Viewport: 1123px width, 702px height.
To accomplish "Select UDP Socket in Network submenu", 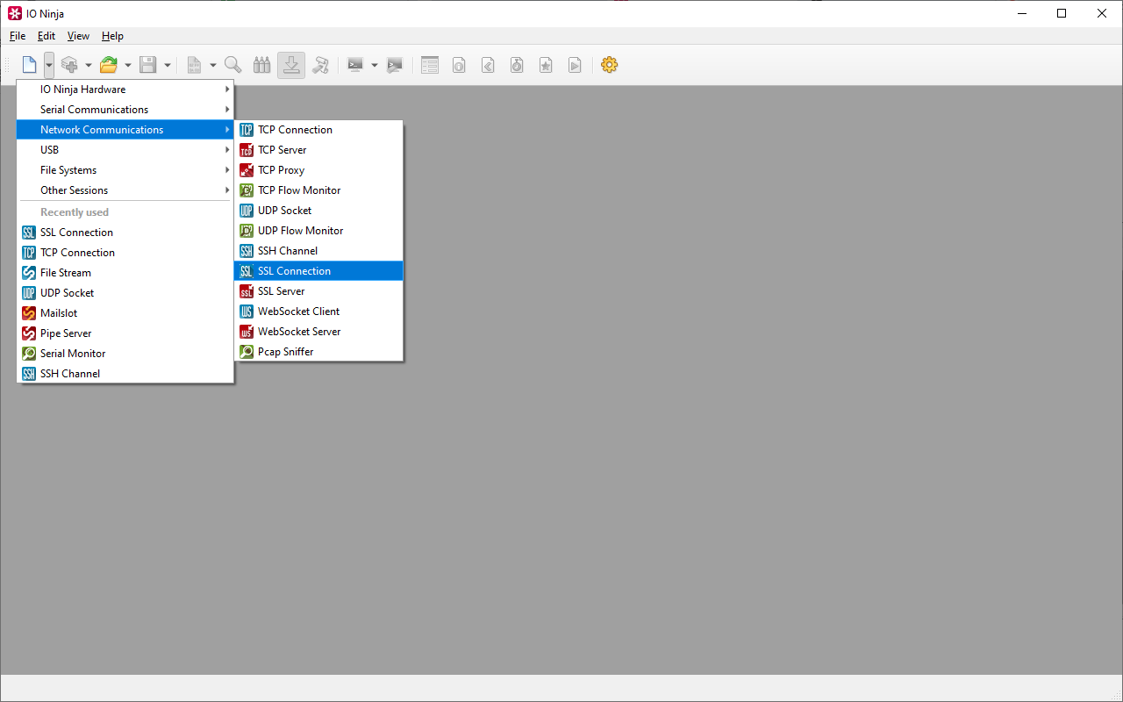I will 319,211.
